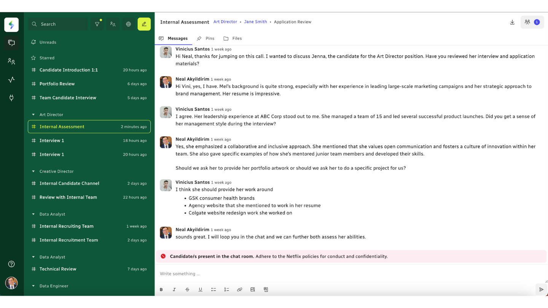
Task: Toggle strikethrough formatting in message editor
Action: point(187,289)
